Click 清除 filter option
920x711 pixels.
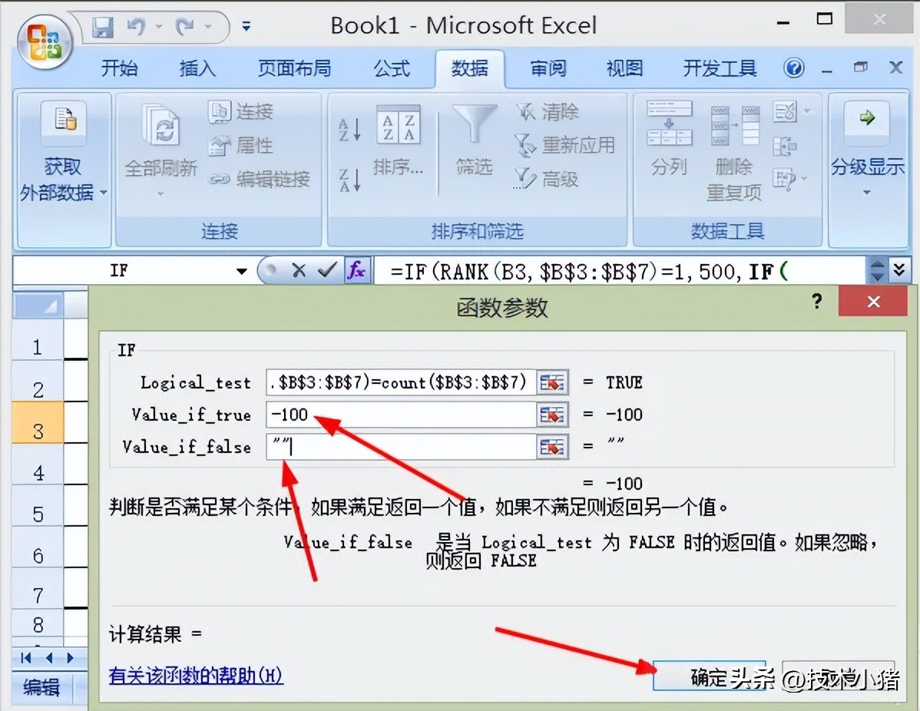click(x=547, y=111)
